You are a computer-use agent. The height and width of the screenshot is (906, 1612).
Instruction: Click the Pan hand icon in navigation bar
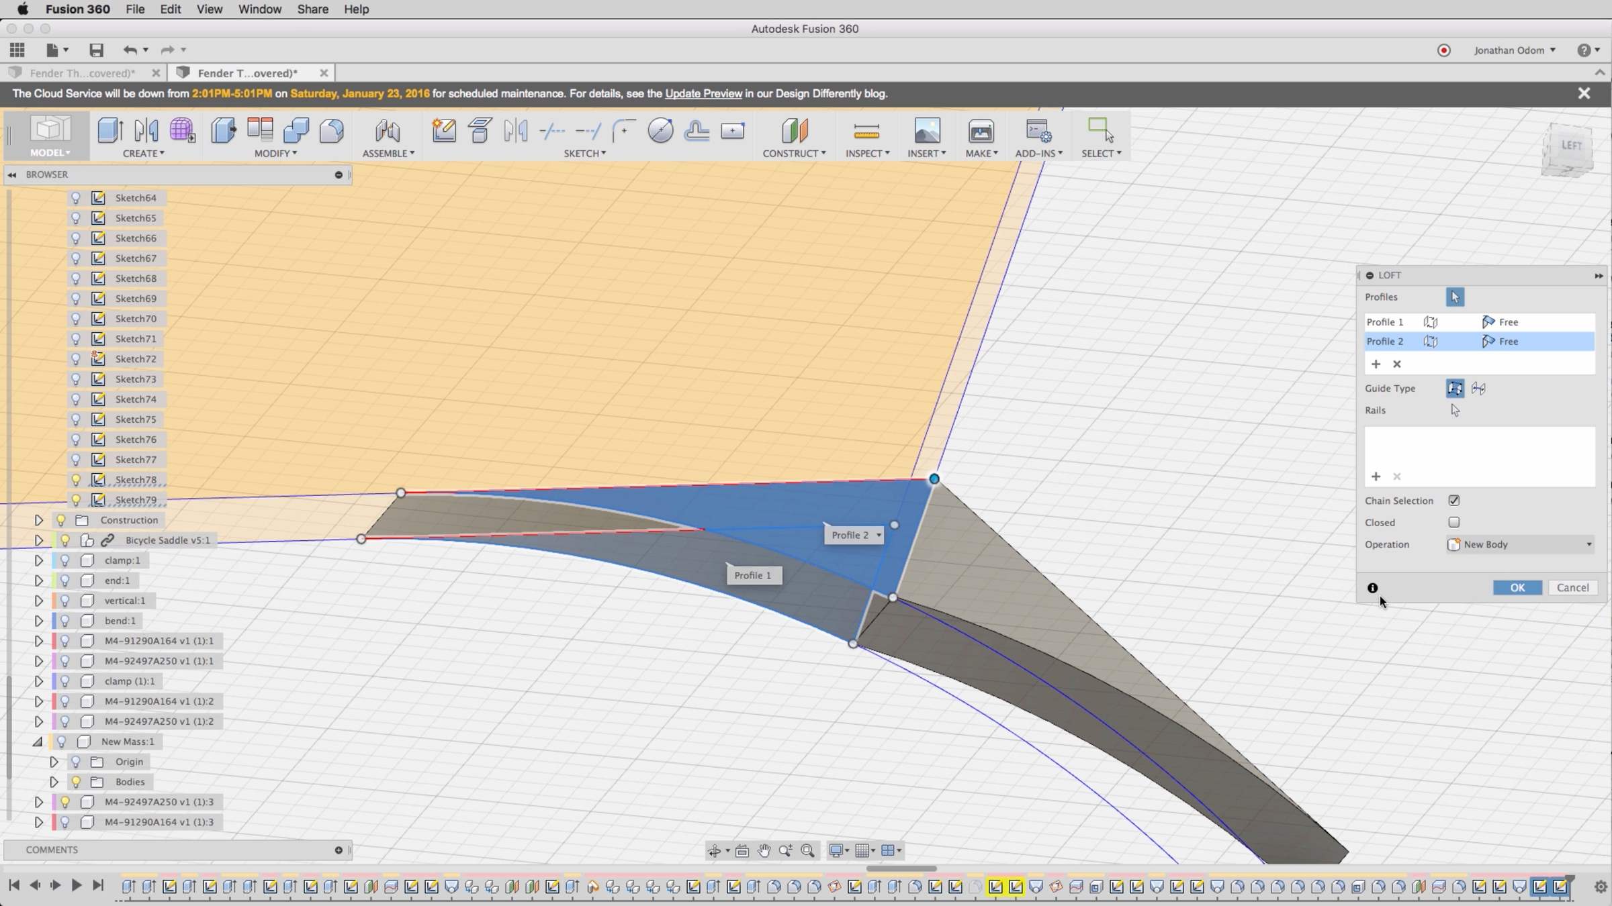click(x=764, y=850)
